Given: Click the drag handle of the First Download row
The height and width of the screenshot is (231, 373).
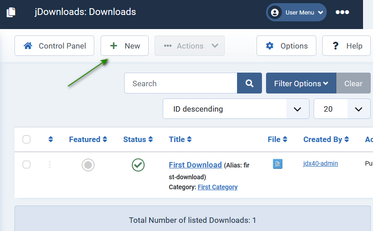Looking at the screenshot, I should coord(50,165).
